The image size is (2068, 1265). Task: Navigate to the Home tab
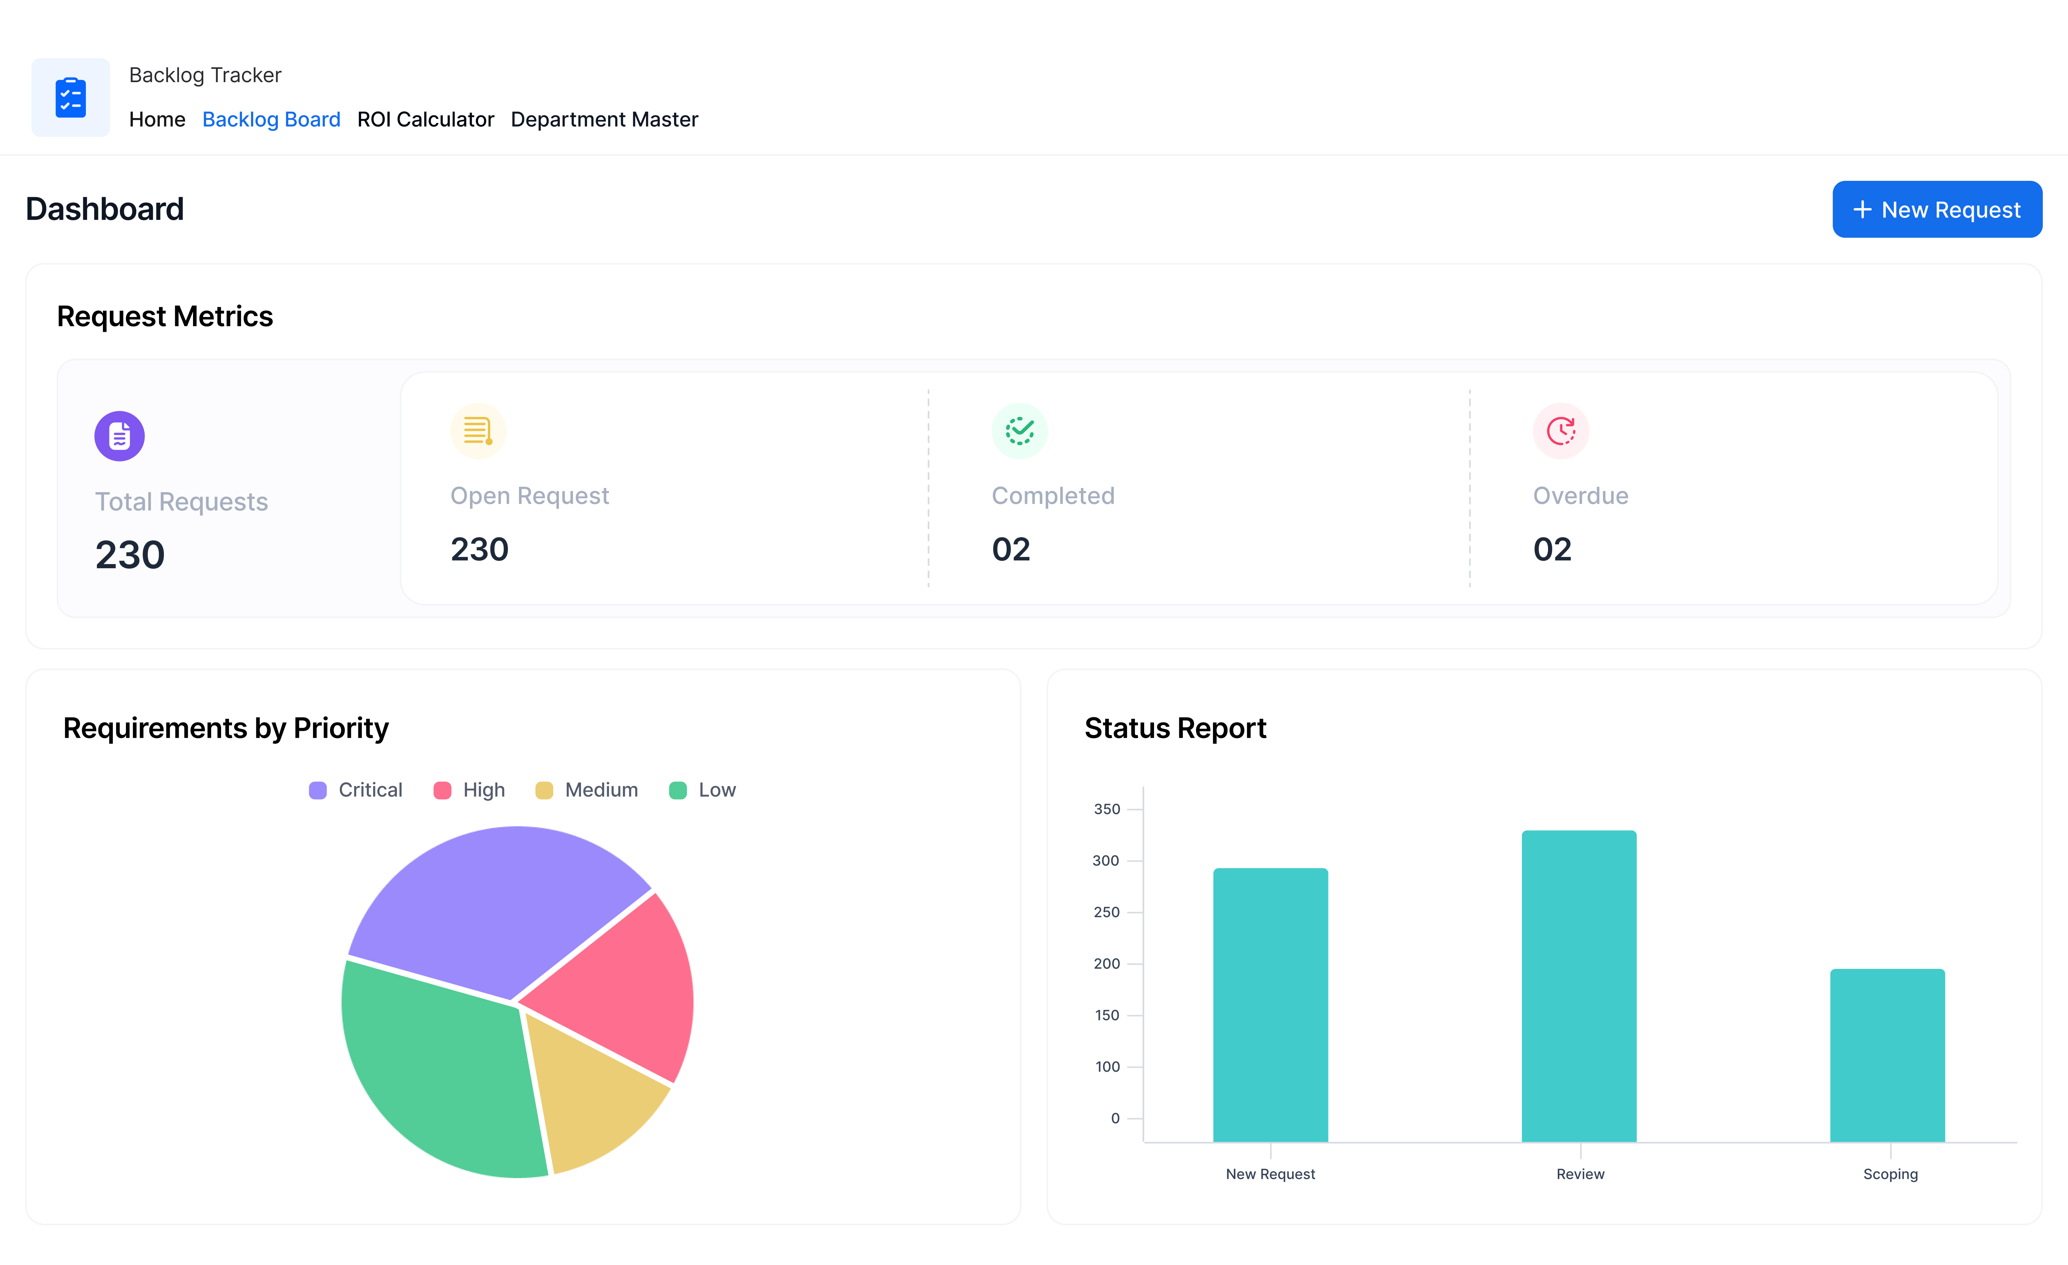click(157, 118)
